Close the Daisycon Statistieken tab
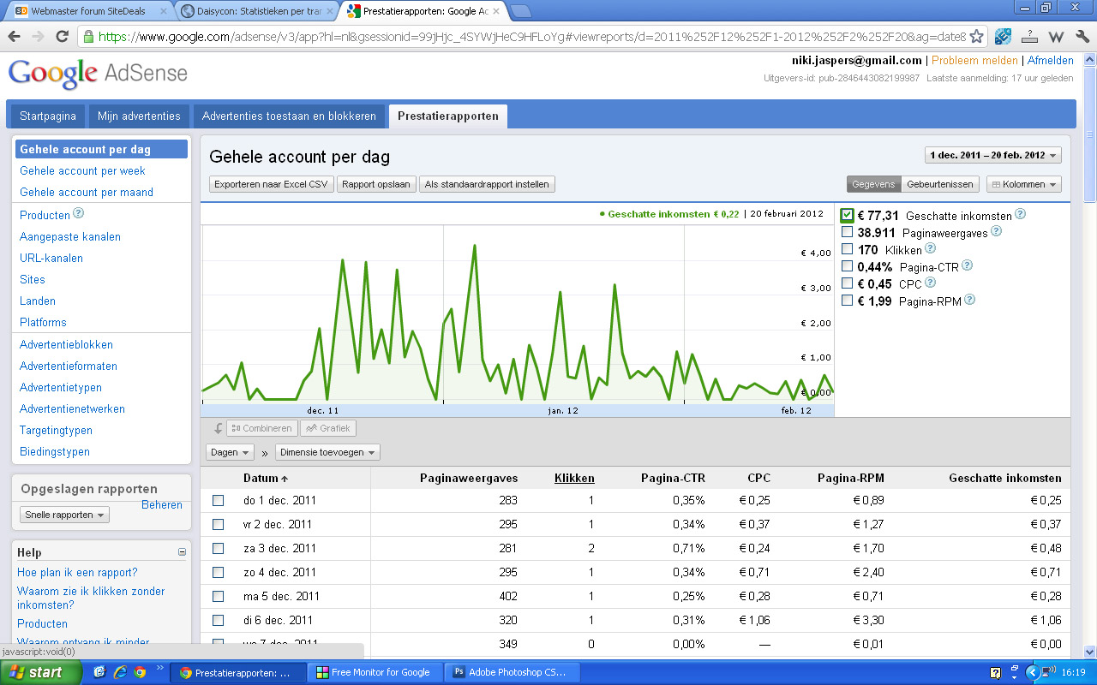 coord(329,11)
